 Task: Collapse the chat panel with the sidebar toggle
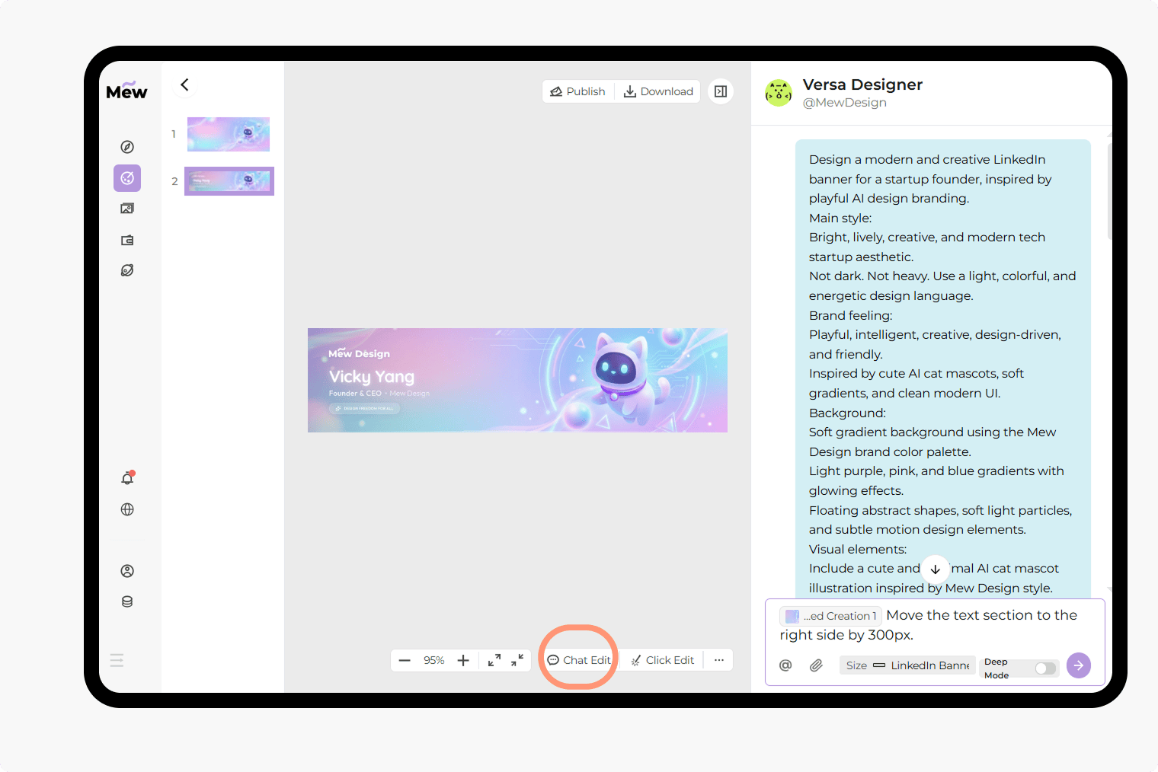[721, 91]
